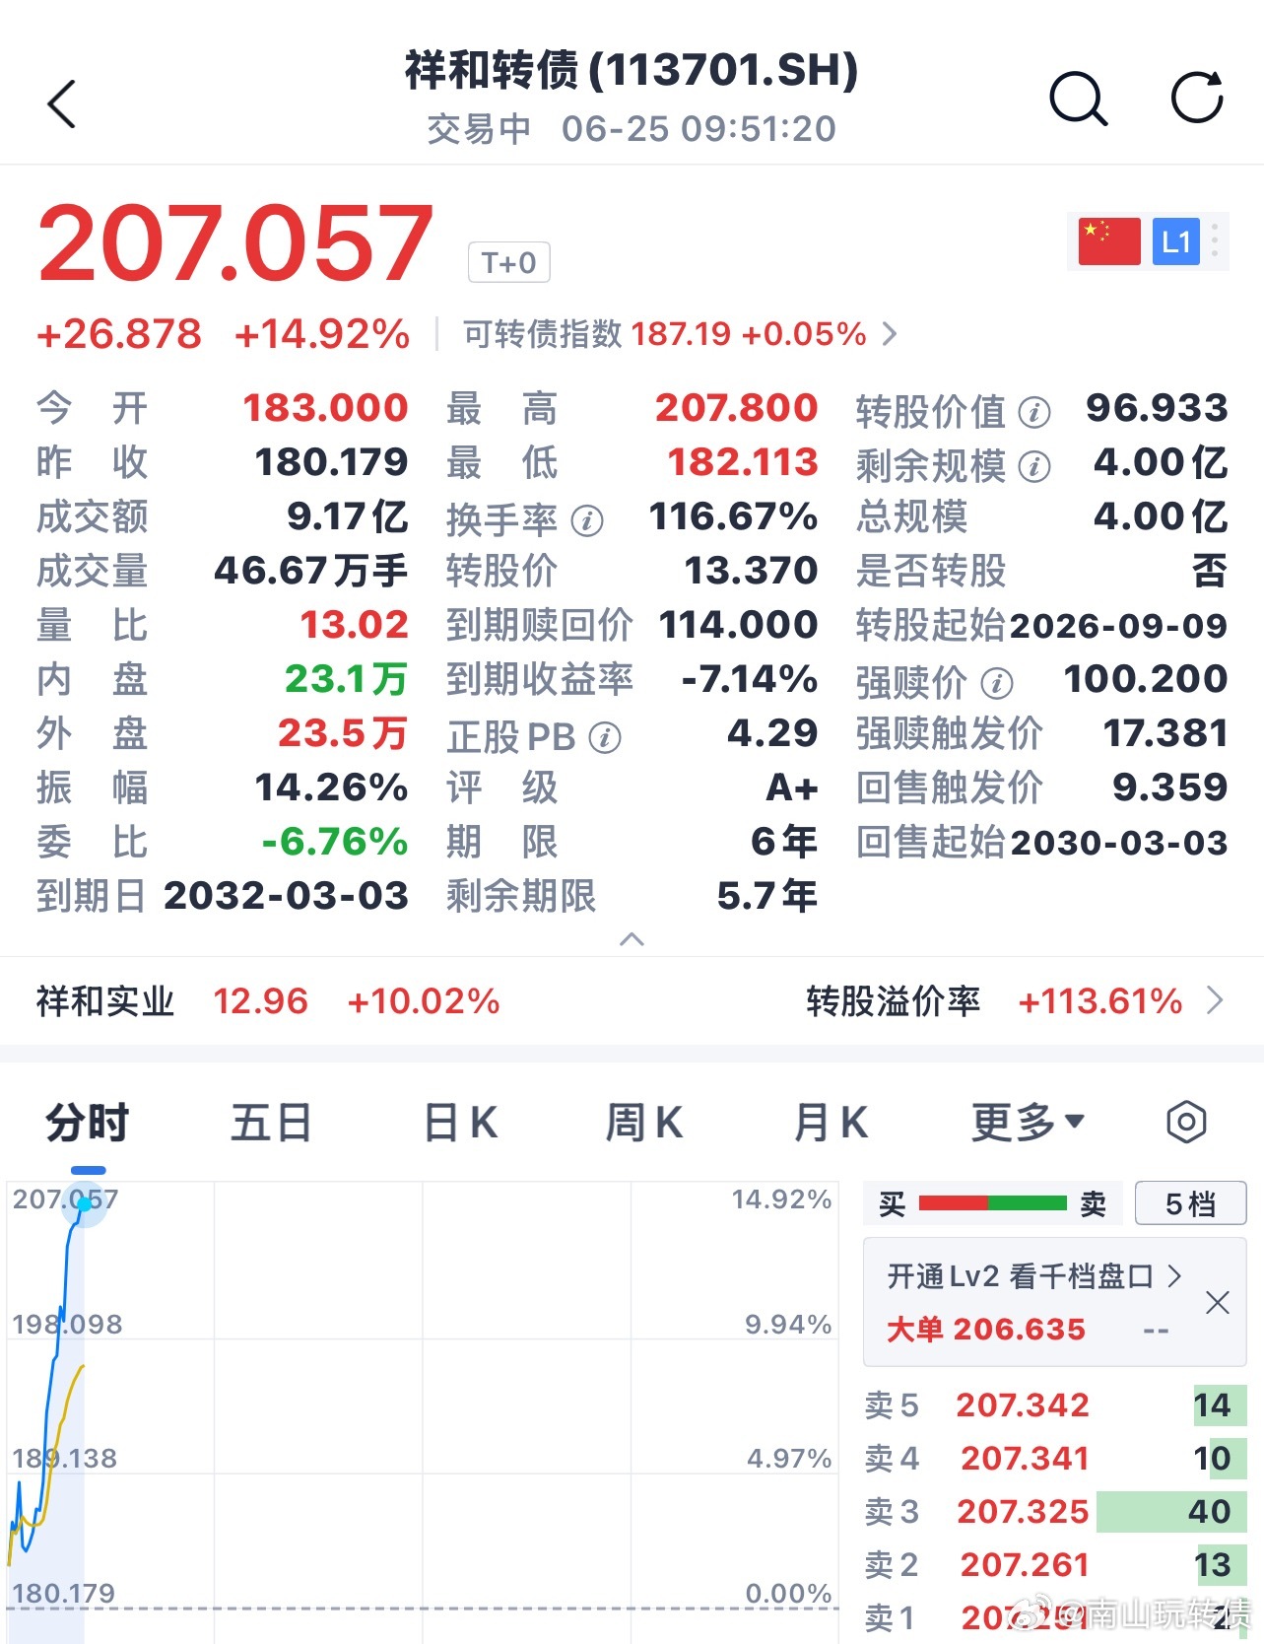Tap the intraday price chart marker dot

(x=85, y=1204)
